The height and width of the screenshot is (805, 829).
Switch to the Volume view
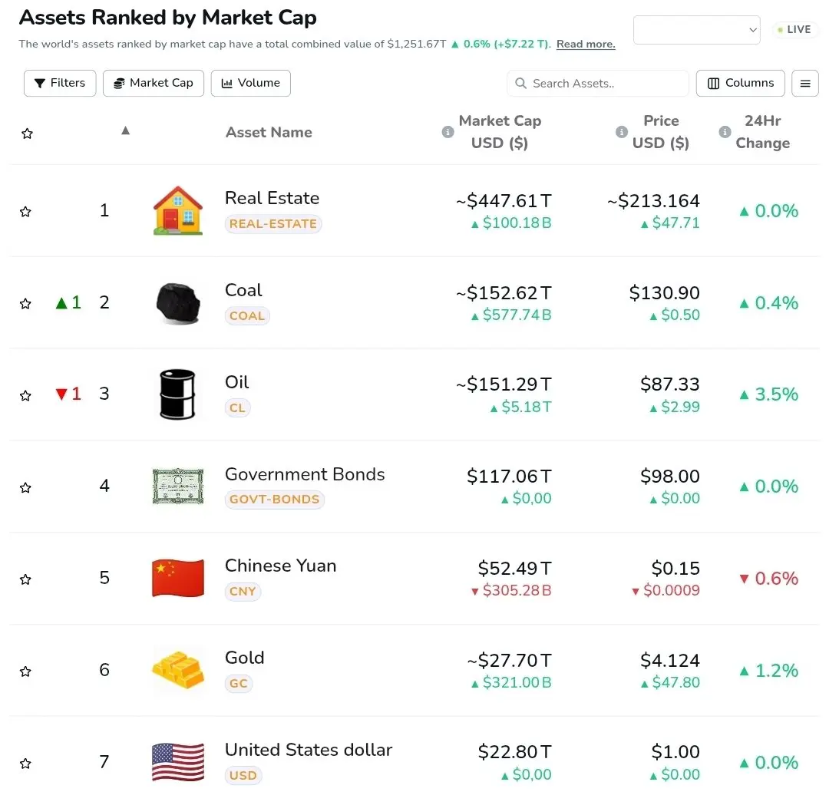point(250,83)
